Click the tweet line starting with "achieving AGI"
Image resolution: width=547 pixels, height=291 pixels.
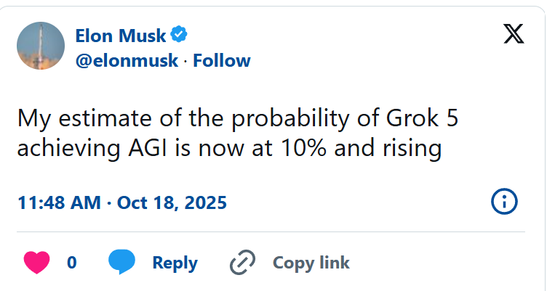coord(229,148)
